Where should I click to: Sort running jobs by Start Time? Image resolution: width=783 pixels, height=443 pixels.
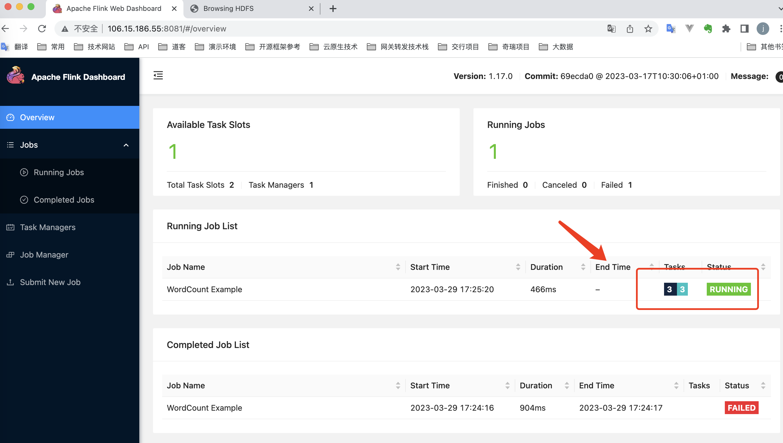pyautogui.click(x=518, y=267)
